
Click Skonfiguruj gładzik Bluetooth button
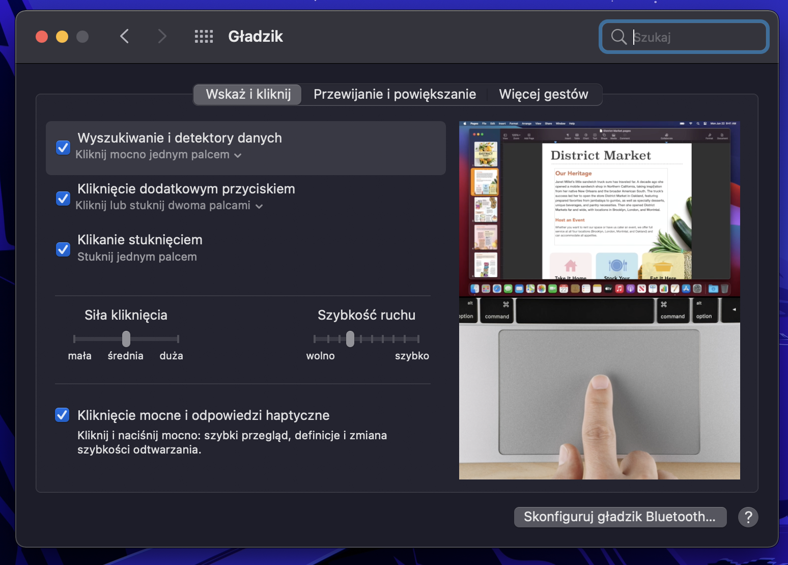point(620,517)
